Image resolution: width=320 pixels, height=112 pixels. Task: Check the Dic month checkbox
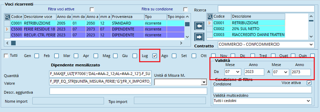pyautogui.click(x=253, y=55)
